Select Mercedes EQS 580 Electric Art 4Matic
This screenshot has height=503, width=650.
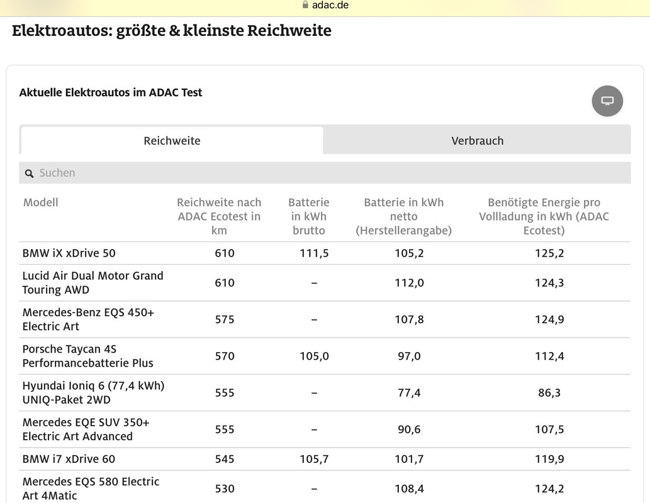[x=91, y=489]
